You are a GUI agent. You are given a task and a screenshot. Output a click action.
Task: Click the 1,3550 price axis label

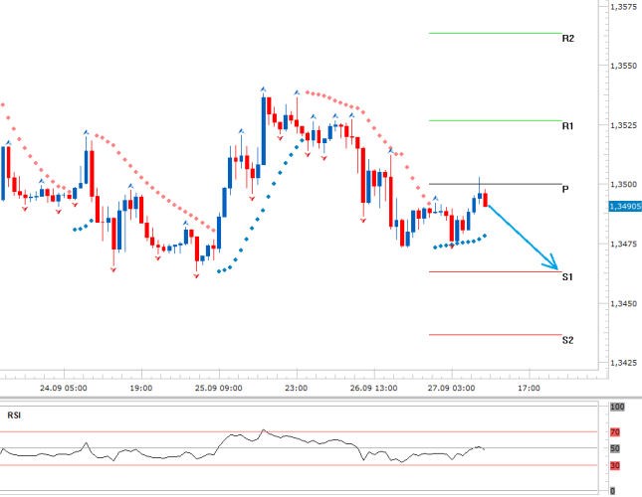click(x=623, y=66)
